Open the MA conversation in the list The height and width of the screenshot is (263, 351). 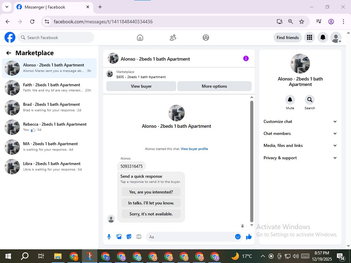point(49,147)
